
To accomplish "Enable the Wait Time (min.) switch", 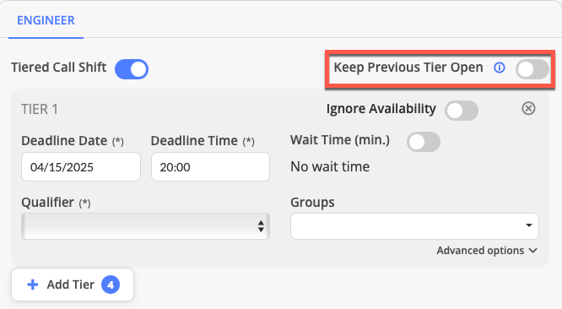I will click(424, 142).
